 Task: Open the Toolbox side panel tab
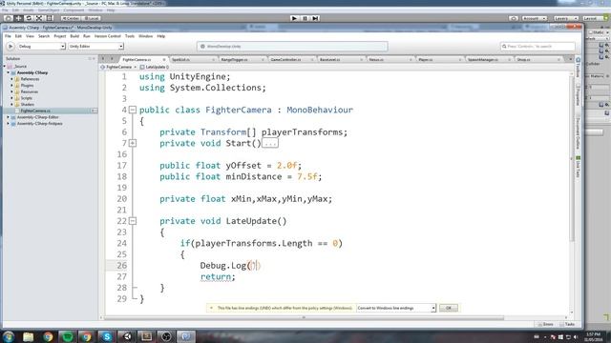578,68
